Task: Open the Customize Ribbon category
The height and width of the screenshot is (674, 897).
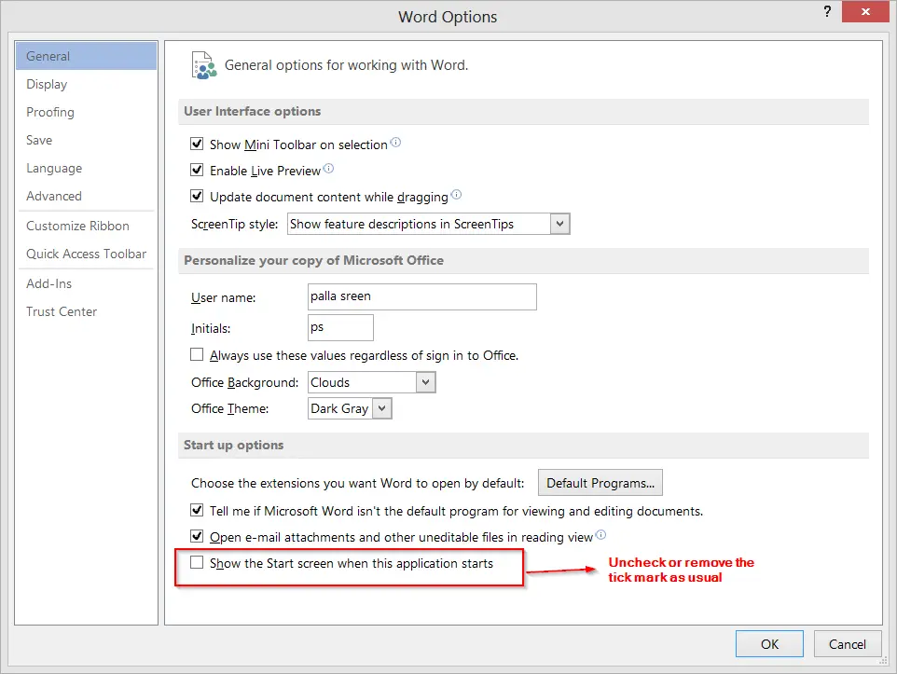Action: tap(77, 226)
